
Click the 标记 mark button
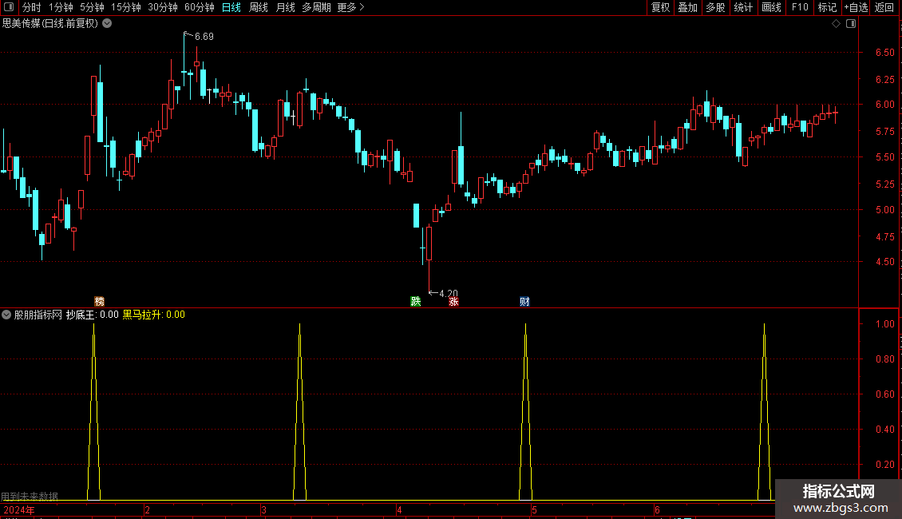pyautogui.click(x=827, y=7)
